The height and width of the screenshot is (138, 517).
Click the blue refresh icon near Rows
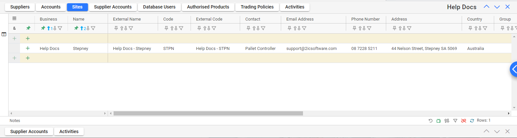click(x=472, y=121)
